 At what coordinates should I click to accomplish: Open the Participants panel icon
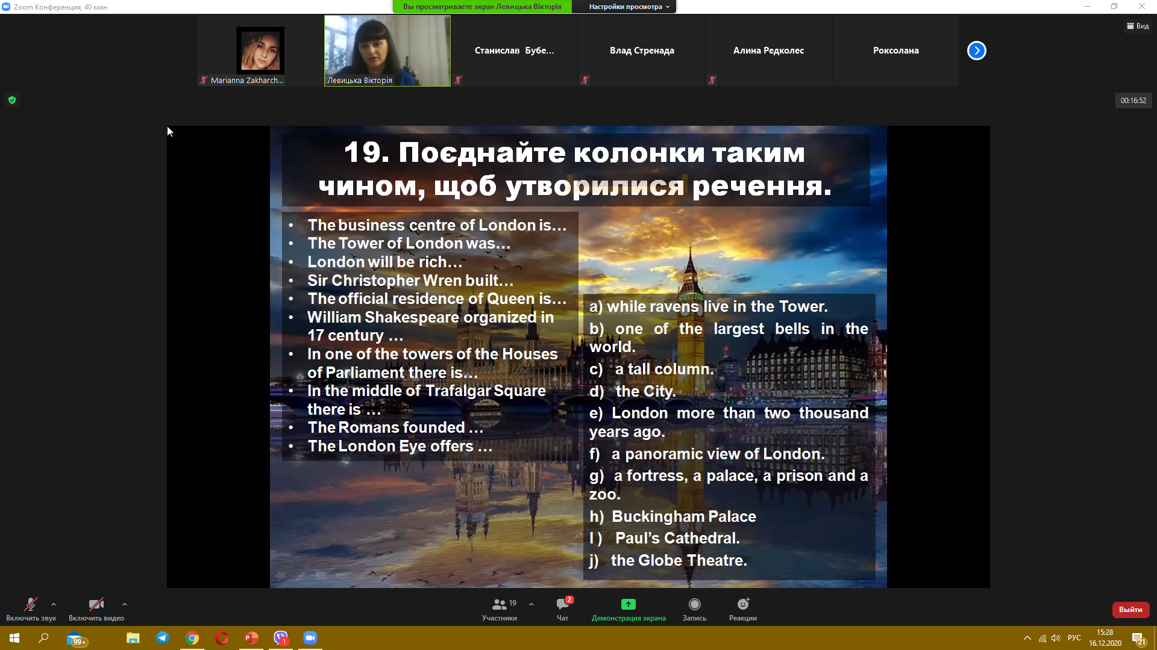click(500, 604)
